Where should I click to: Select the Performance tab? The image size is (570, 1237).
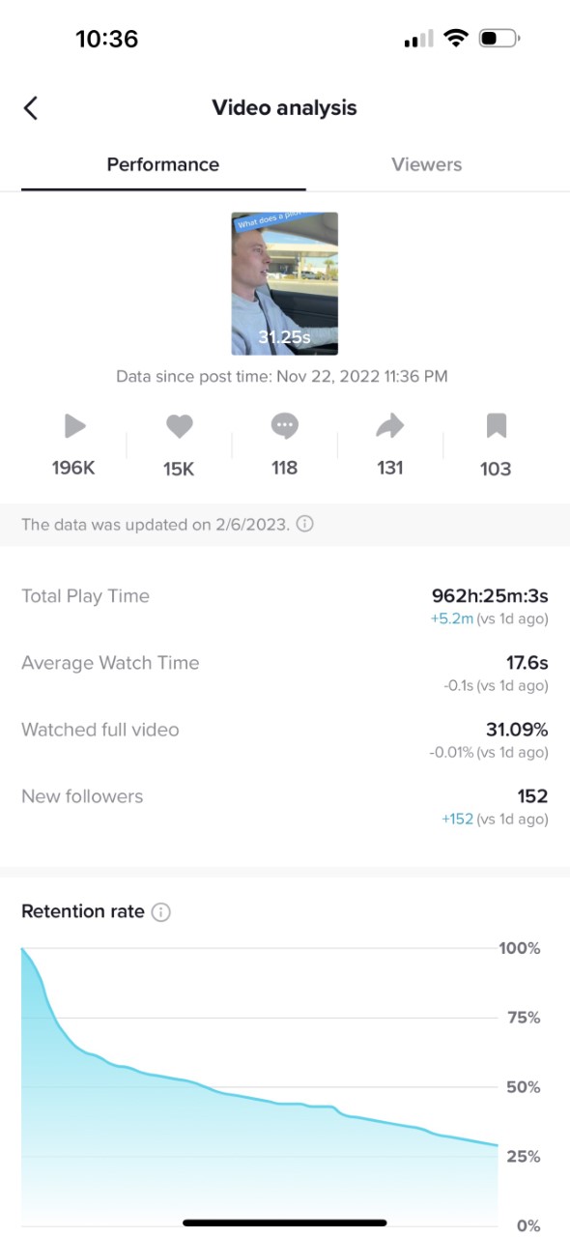(x=163, y=164)
